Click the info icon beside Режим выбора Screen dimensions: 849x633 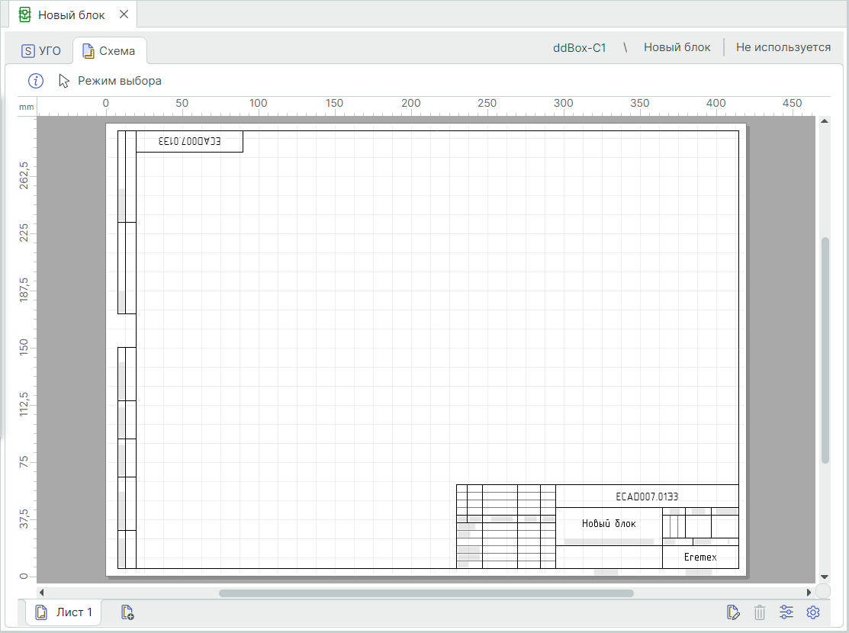[36, 81]
